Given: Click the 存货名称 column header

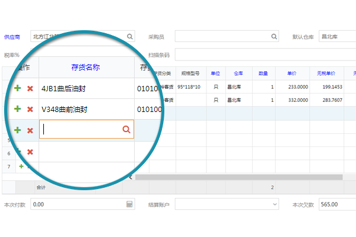Looking at the screenshot, I should [x=85, y=68].
